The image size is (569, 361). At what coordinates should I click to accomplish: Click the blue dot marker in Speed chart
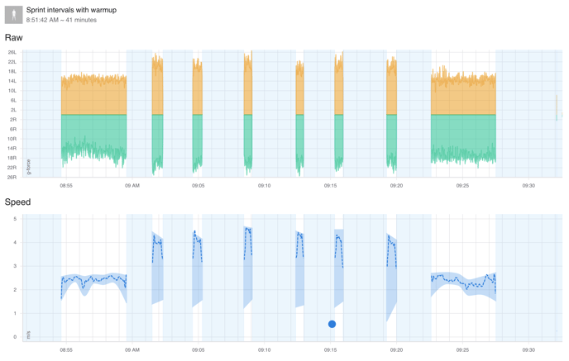332,324
